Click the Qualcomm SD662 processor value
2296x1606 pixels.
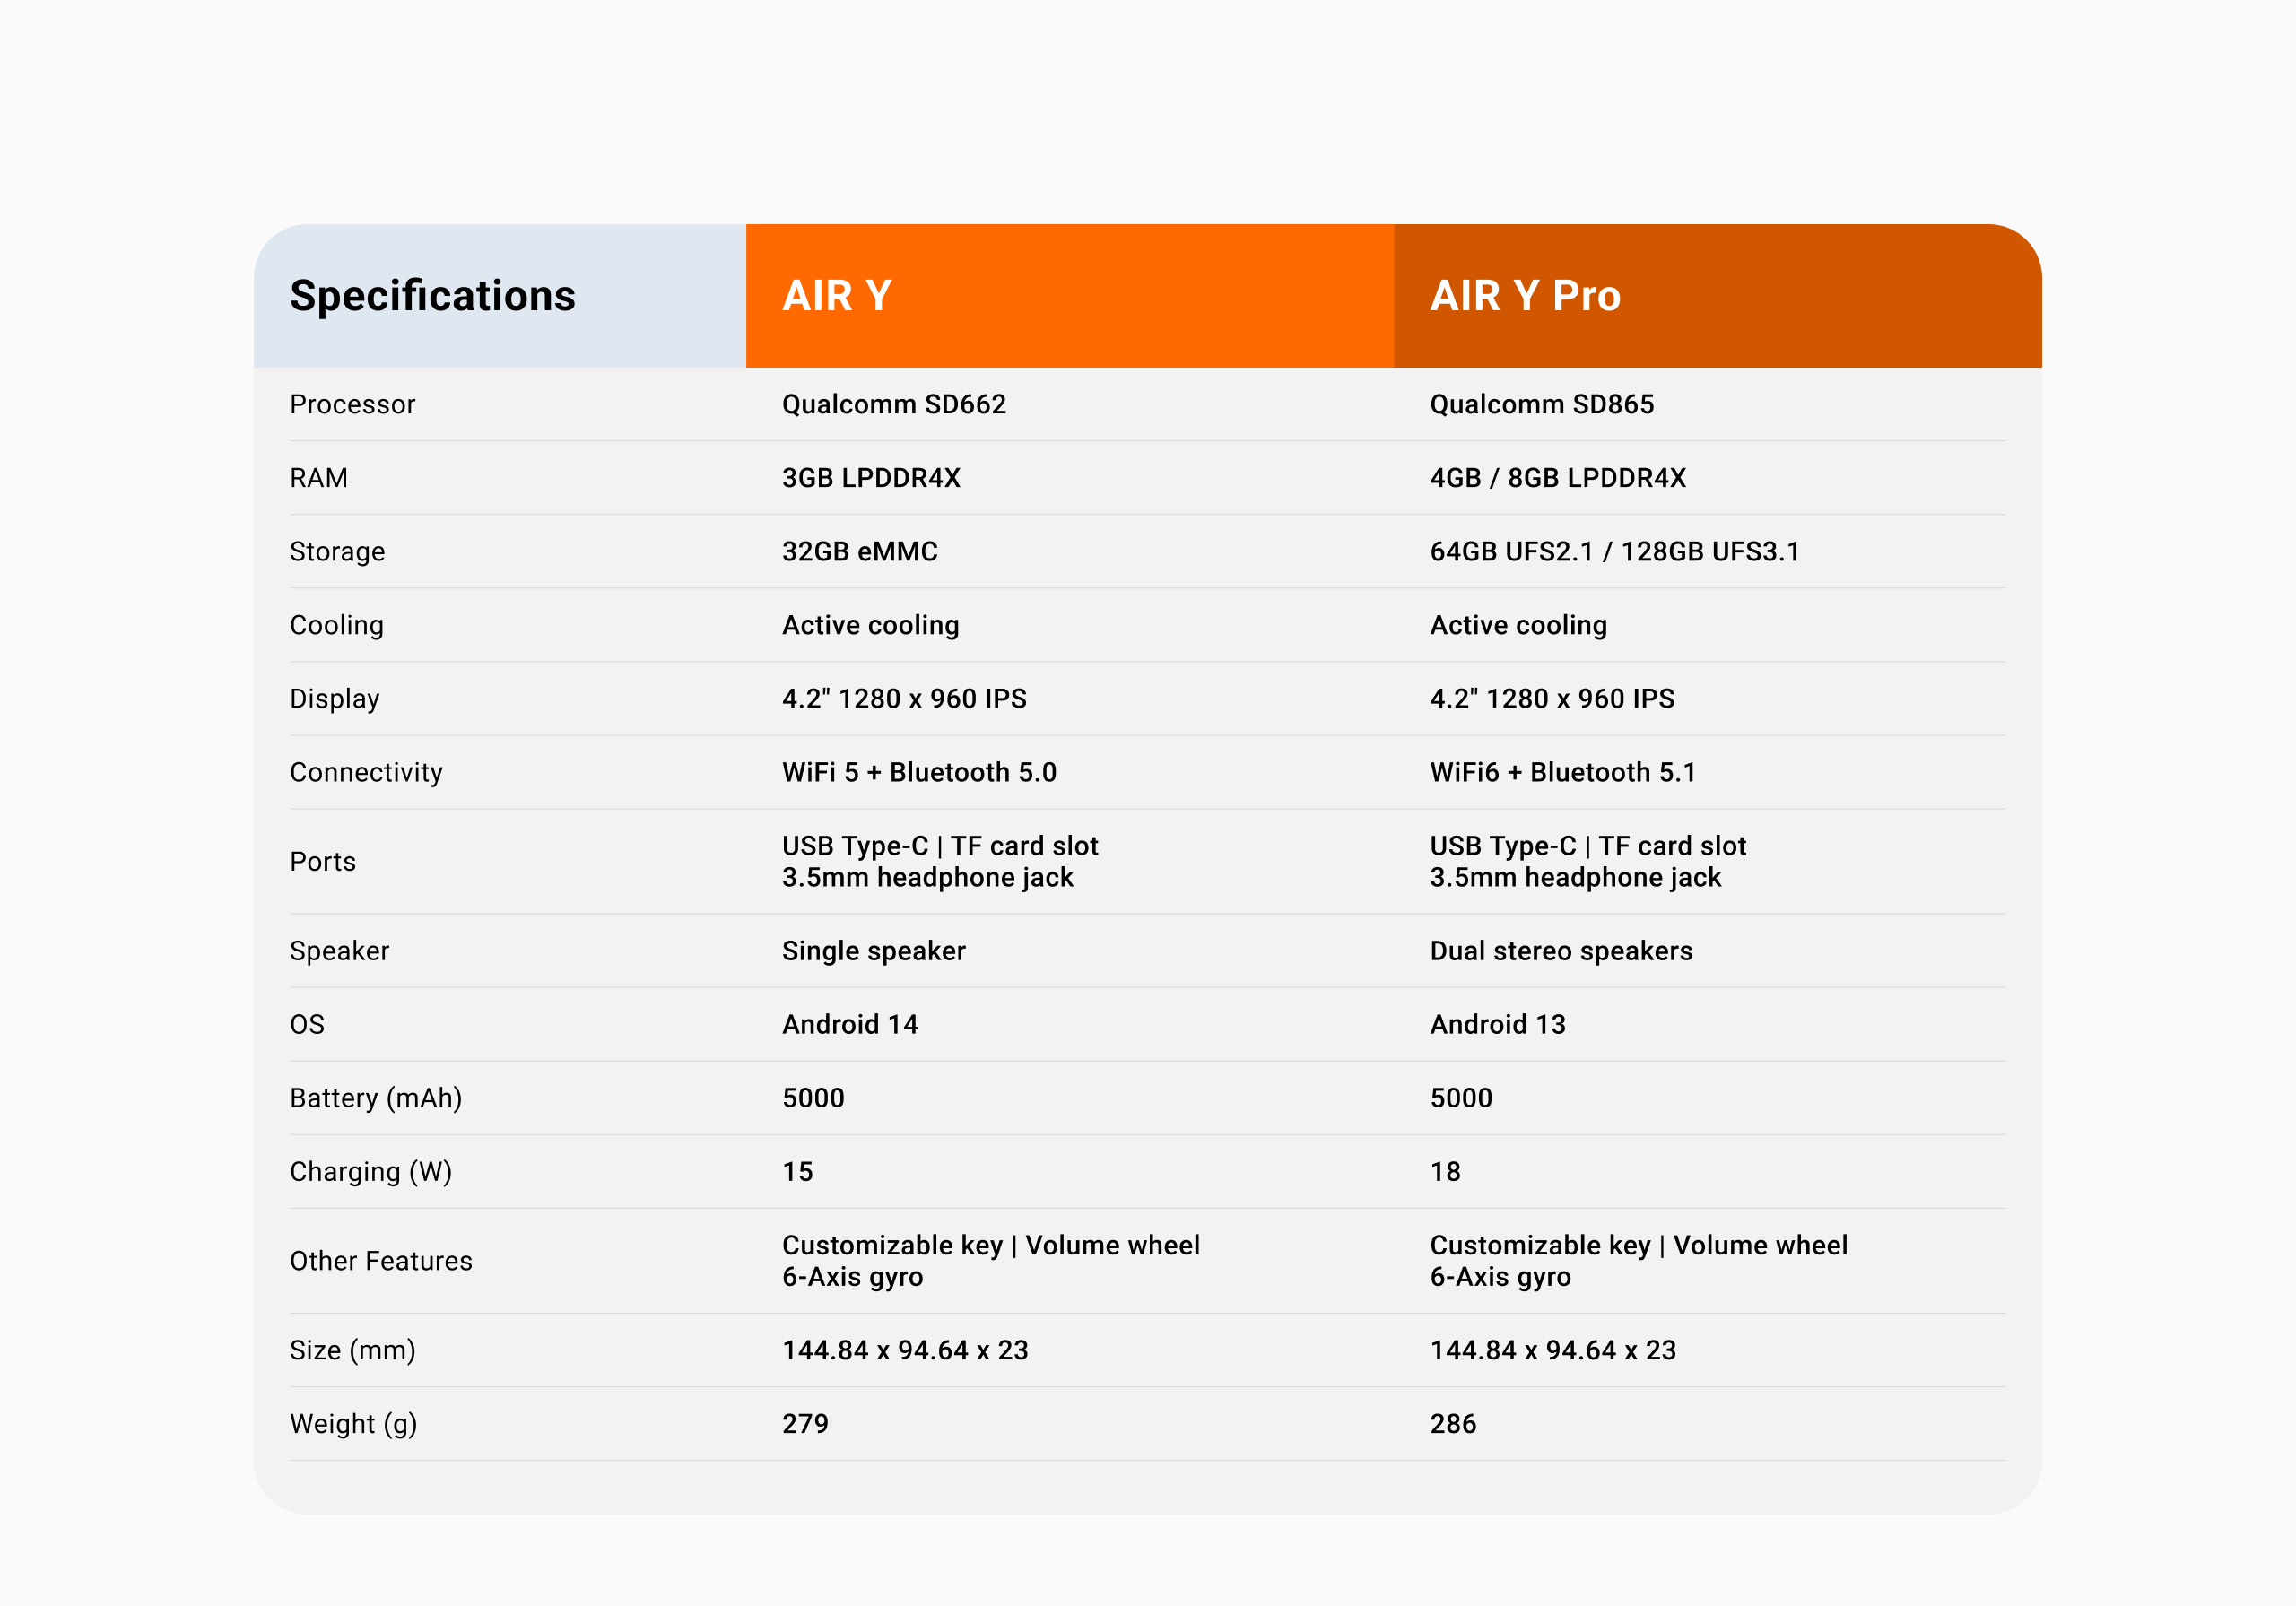click(x=894, y=405)
